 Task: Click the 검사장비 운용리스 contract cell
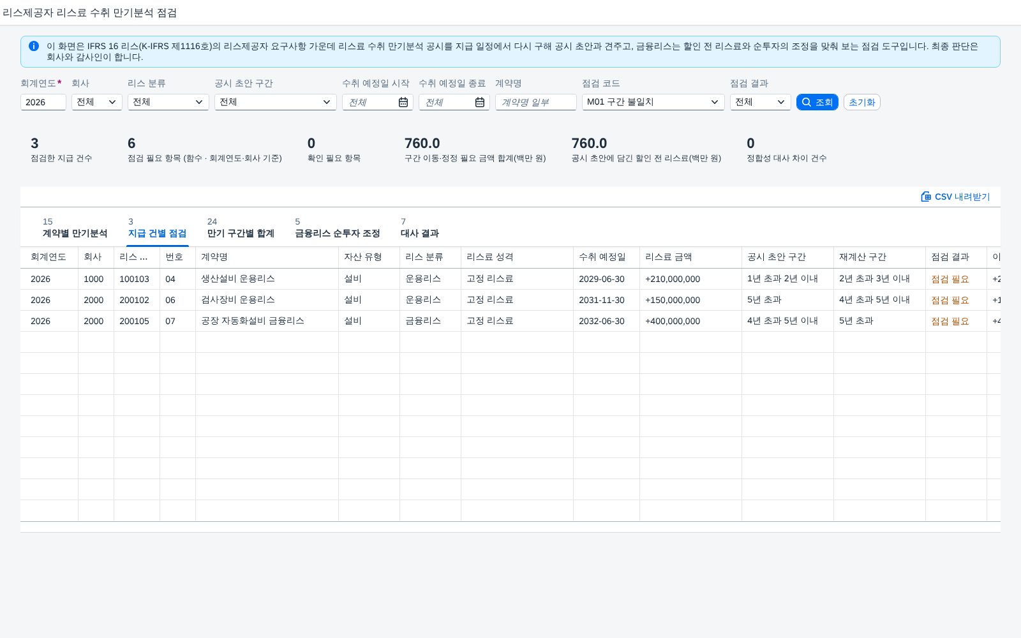(x=267, y=300)
